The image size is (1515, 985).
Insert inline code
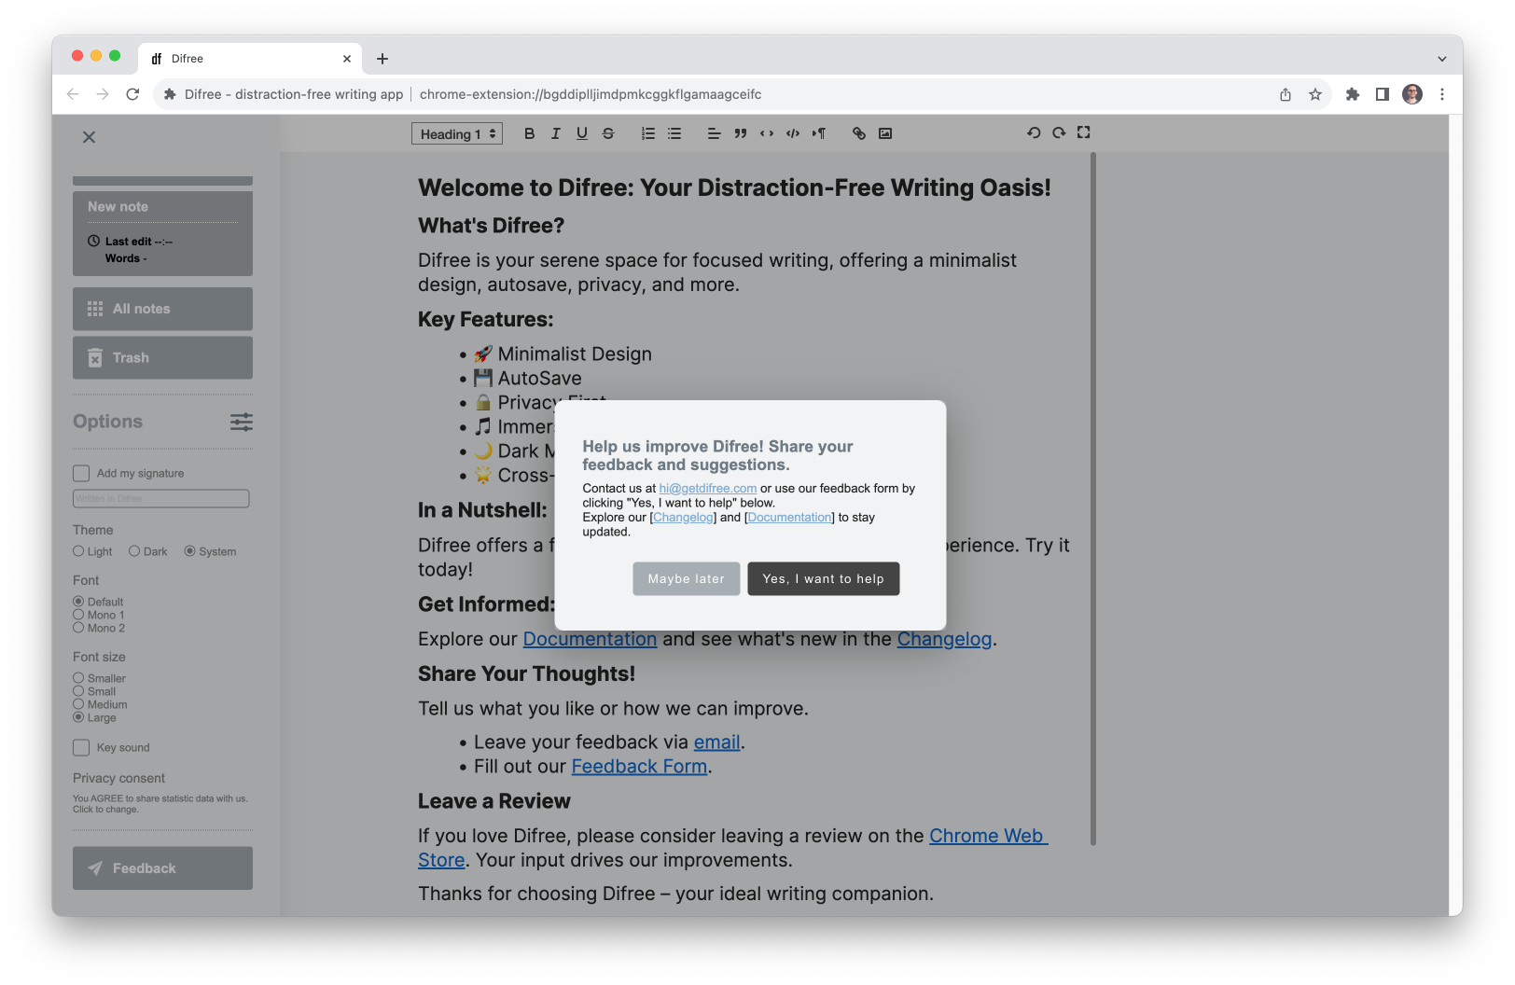click(x=767, y=133)
